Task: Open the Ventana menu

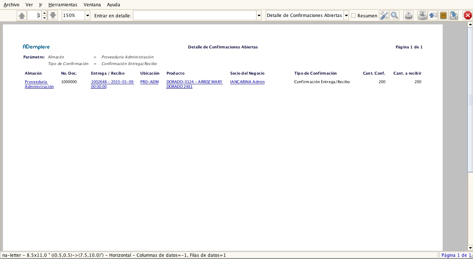Action: [x=92, y=5]
